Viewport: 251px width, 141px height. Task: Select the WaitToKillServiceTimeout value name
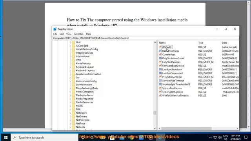tap(175, 96)
